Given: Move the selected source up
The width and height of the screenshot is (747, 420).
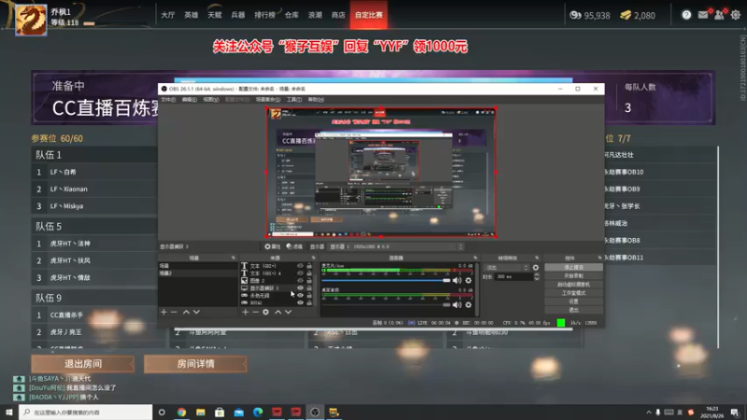Looking at the screenshot, I should tap(278, 312).
